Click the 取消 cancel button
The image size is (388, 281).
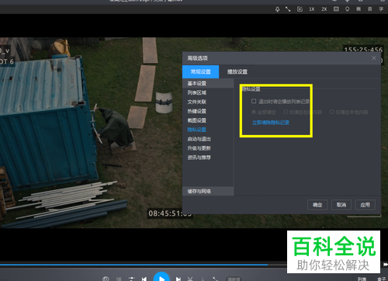[x=341, y=205]
